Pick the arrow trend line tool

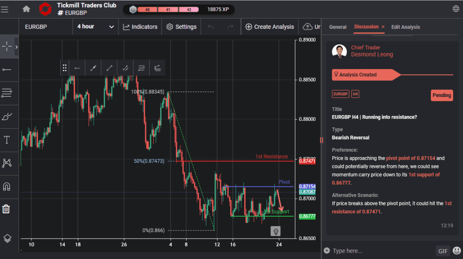pyautogui.click(x=93, y=68)
